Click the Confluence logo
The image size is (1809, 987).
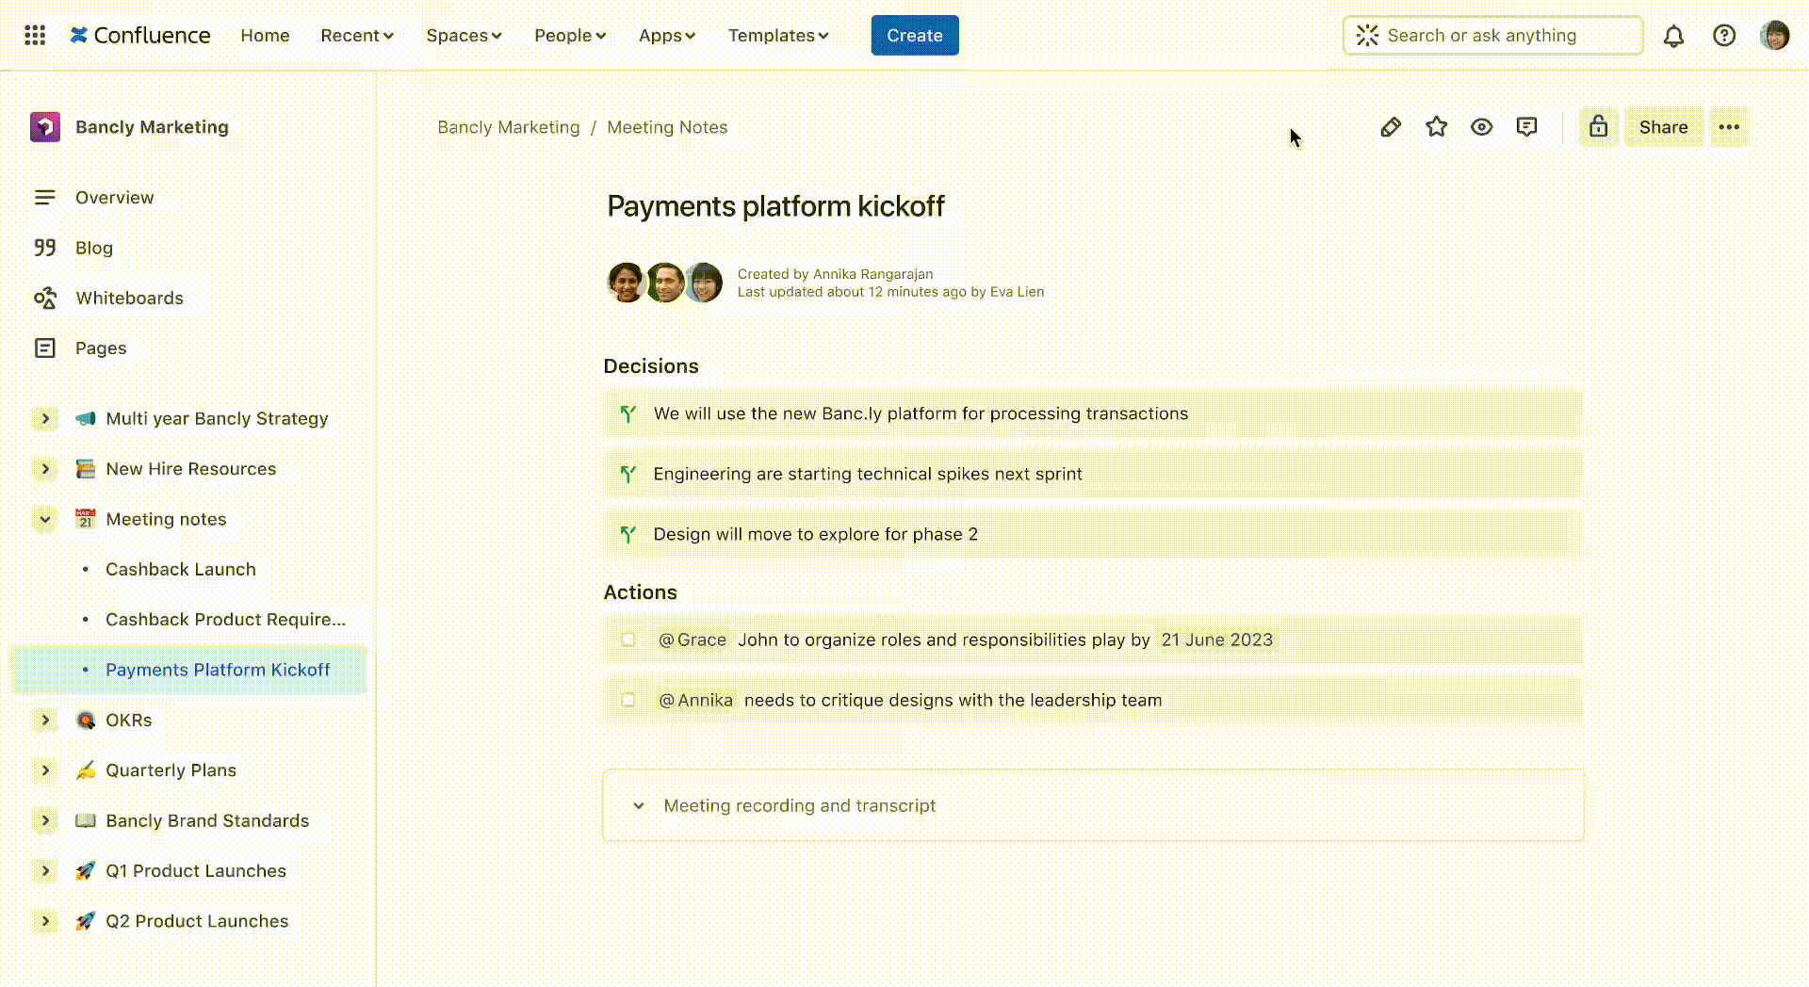point(140,35)
